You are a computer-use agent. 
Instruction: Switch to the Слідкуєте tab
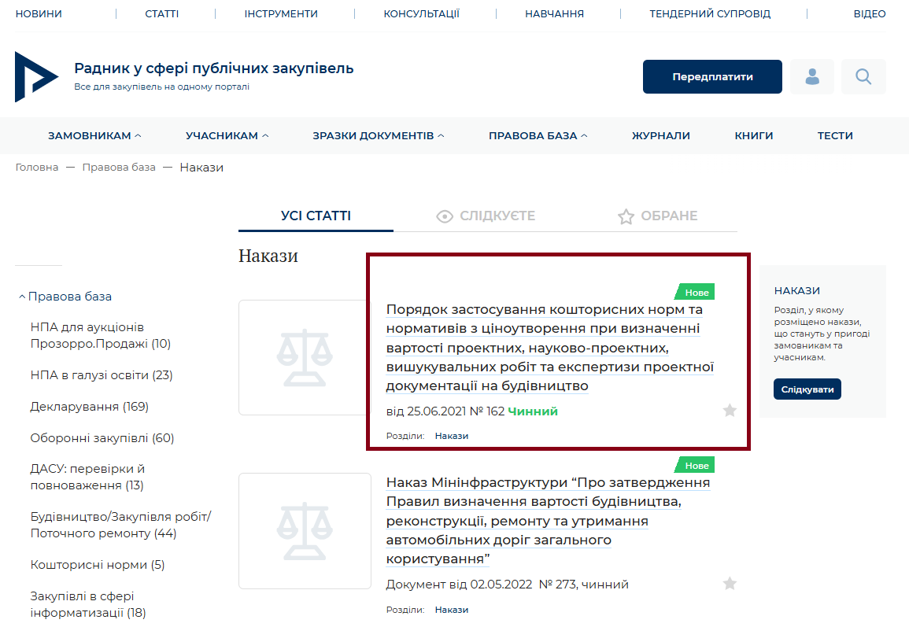tap(486, 216)
